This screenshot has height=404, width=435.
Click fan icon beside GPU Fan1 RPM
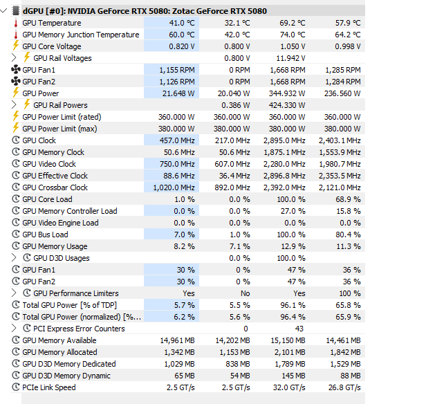pos(16,70)
